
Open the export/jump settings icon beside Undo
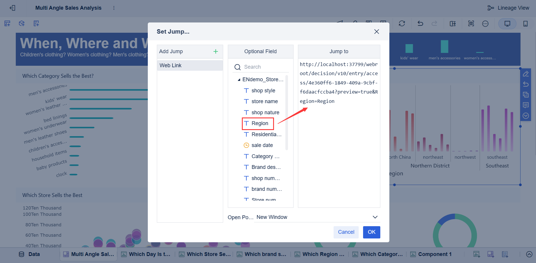pyautogui.click(x=453, y=23)
